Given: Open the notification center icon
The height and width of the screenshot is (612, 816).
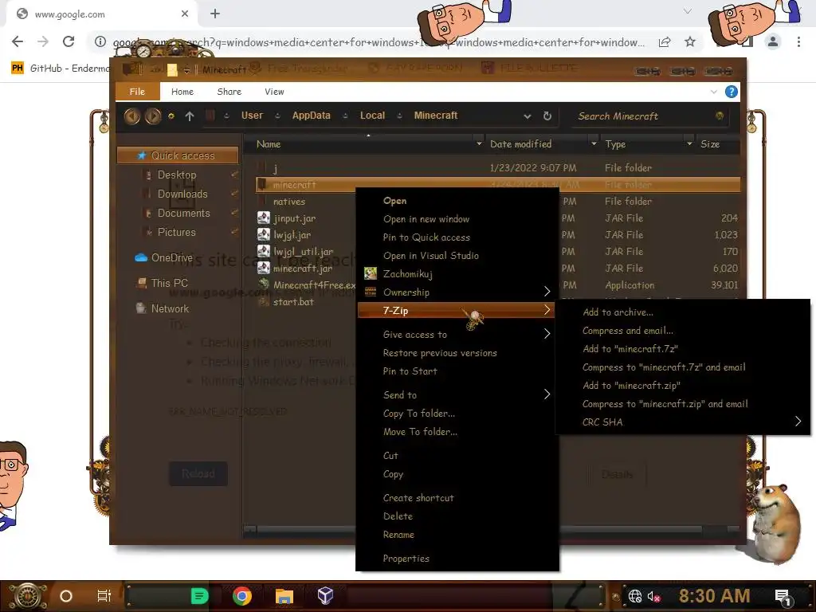Looking at the screenshot, I should pos(783,597).
